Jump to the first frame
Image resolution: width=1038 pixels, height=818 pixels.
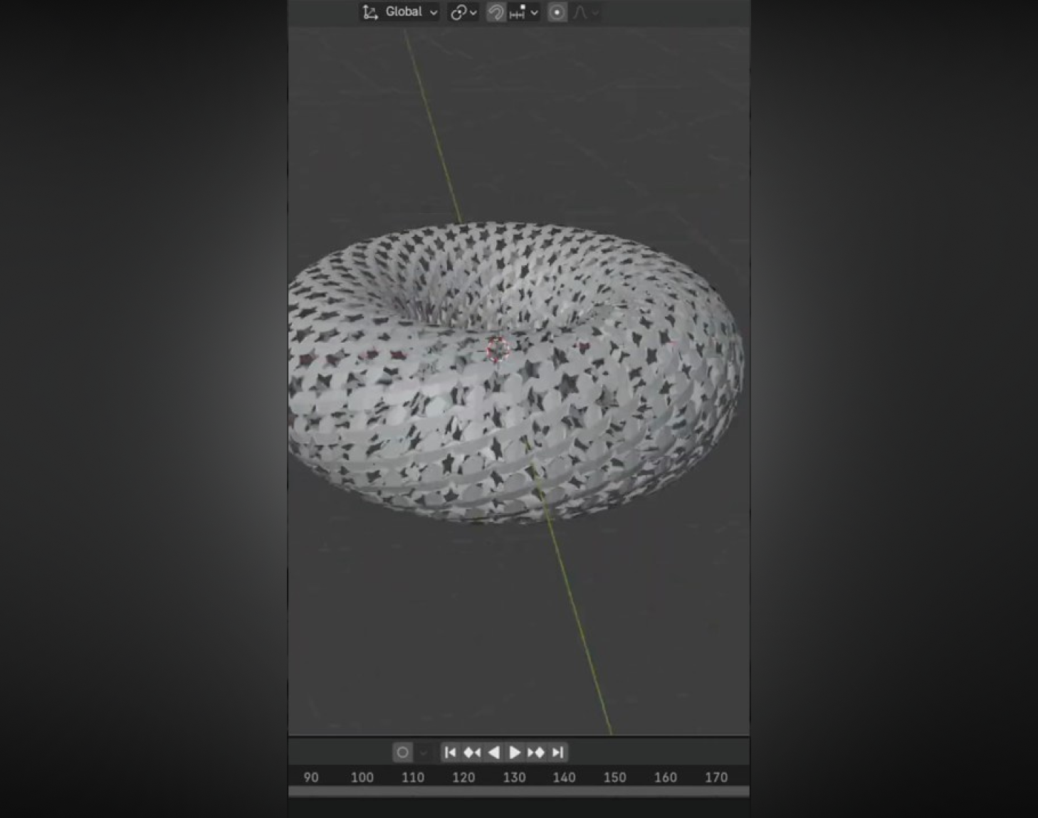(450, 752)
